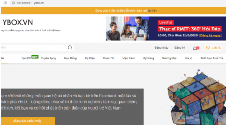Click the Đăng ký ngay link on RMIT banner
The image size is (227, 129).
tap(211, 35)
